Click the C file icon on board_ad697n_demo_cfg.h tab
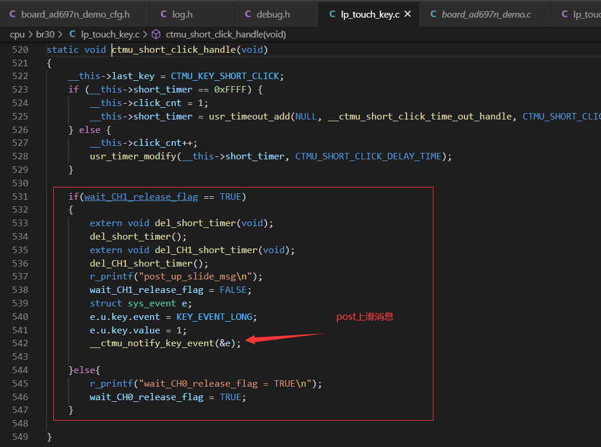The width and height of the screenshot is (601, 447). (x=13, y=14)
